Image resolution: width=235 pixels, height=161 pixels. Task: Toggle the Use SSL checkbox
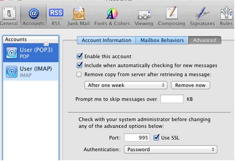(x=156, y=137)
